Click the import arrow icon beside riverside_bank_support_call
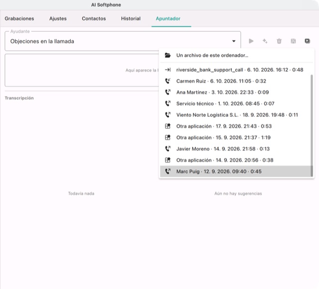The image size is (319, 289). coord(167,70)
